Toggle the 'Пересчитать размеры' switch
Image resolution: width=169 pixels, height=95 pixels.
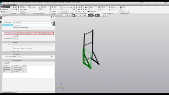click(16, 36)
